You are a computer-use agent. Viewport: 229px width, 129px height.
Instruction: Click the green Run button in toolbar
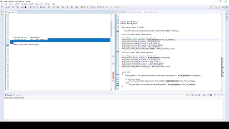pos(68,7)
